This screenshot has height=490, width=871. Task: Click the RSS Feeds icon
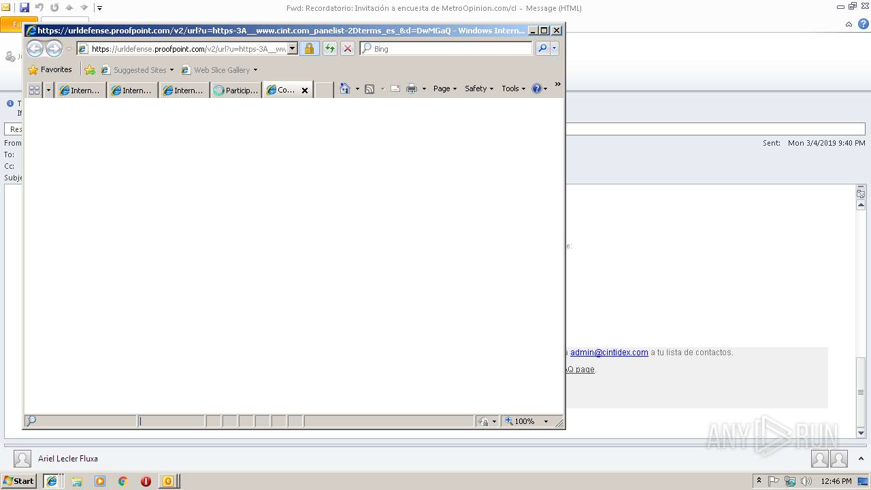point(369,88)
